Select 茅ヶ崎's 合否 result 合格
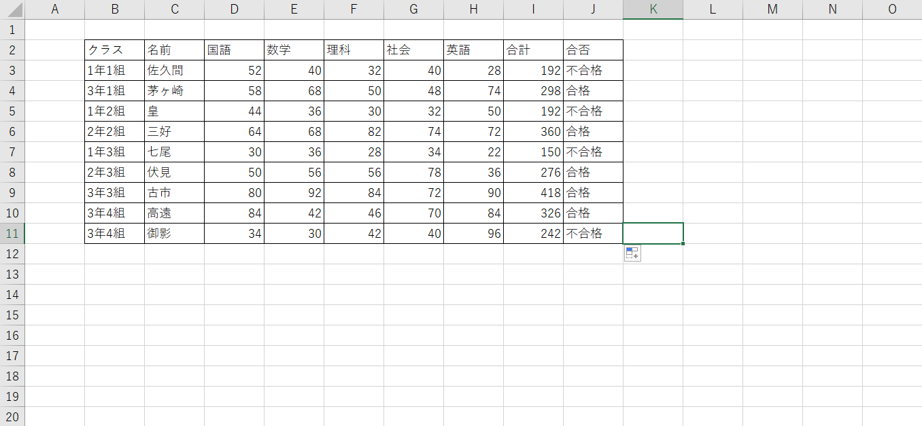The height and width of the screenshot is (426, 922). (x=594, y=91)
